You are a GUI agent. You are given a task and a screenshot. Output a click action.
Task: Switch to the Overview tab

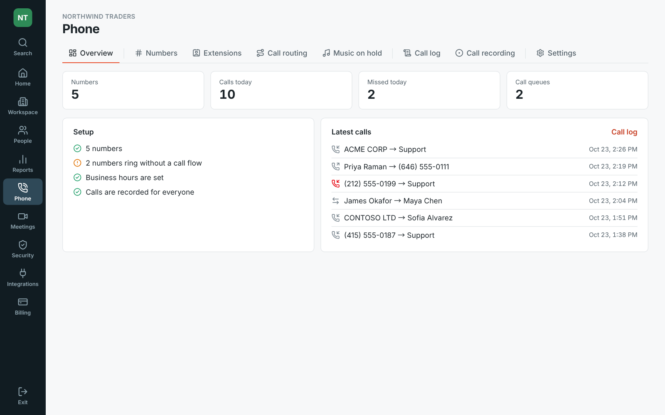(91, 53)
